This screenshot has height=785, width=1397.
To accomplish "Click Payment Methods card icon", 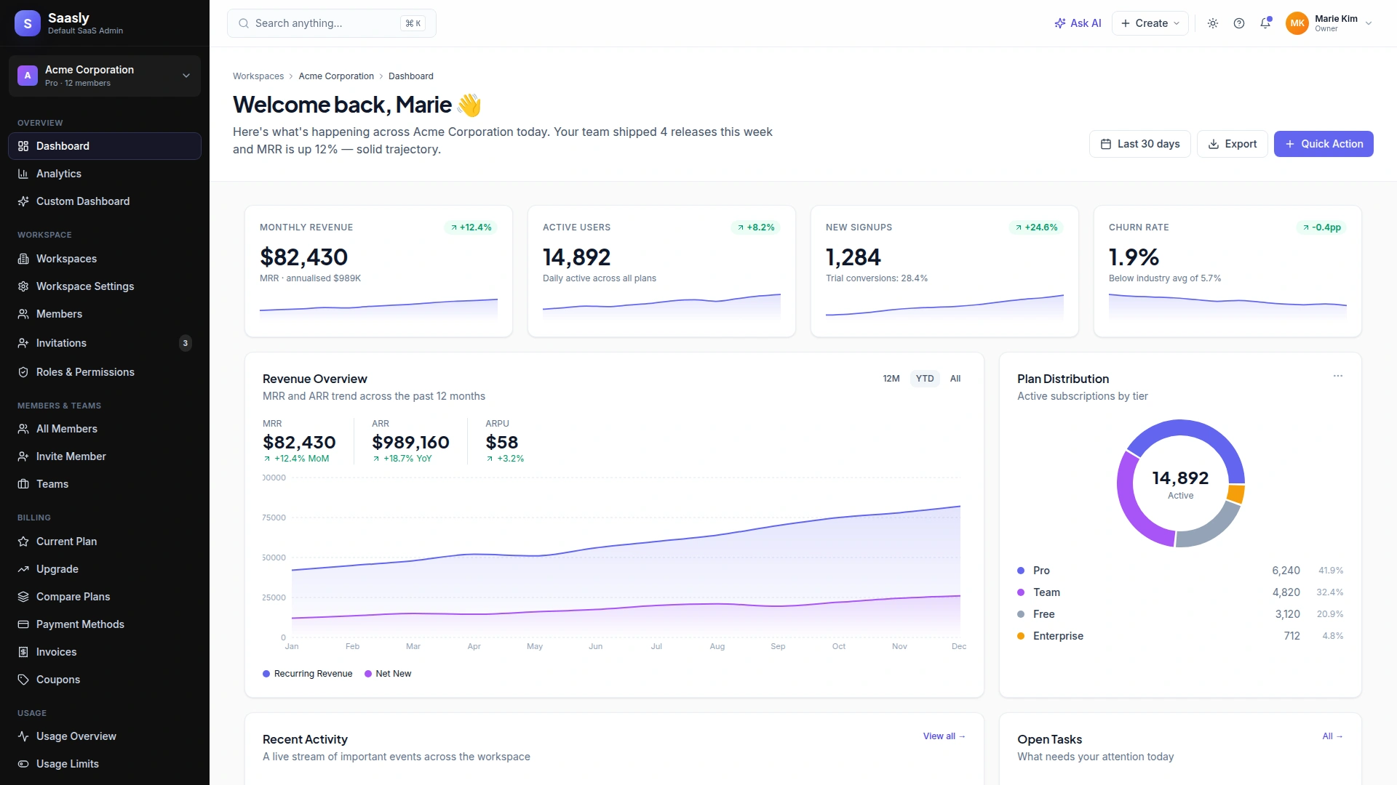I will [x=23, y=624].
